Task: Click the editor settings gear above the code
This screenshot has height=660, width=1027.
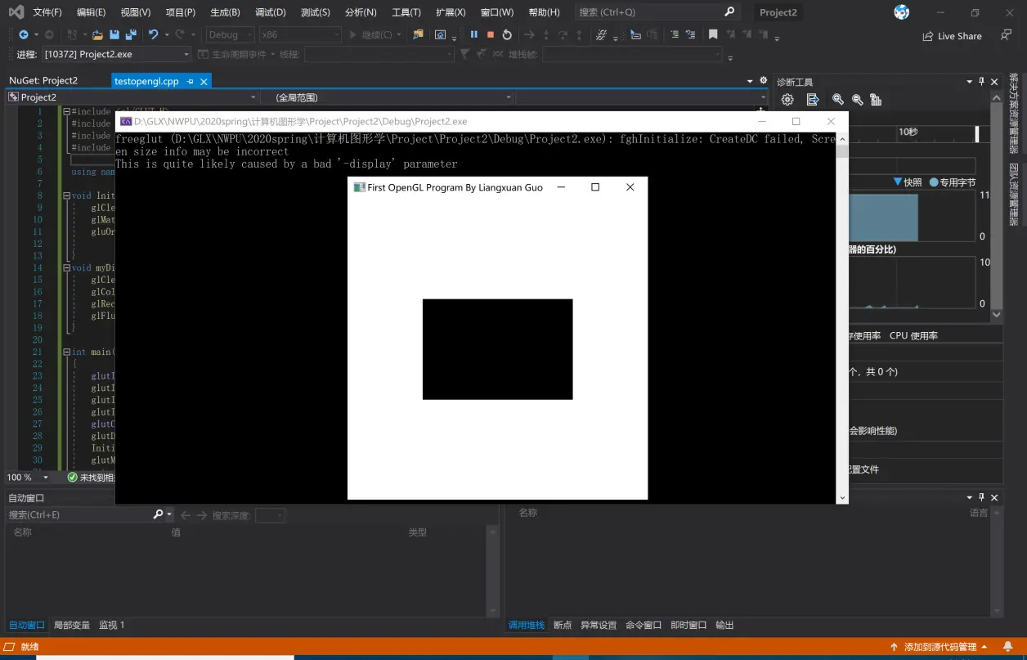Action: 764,81
